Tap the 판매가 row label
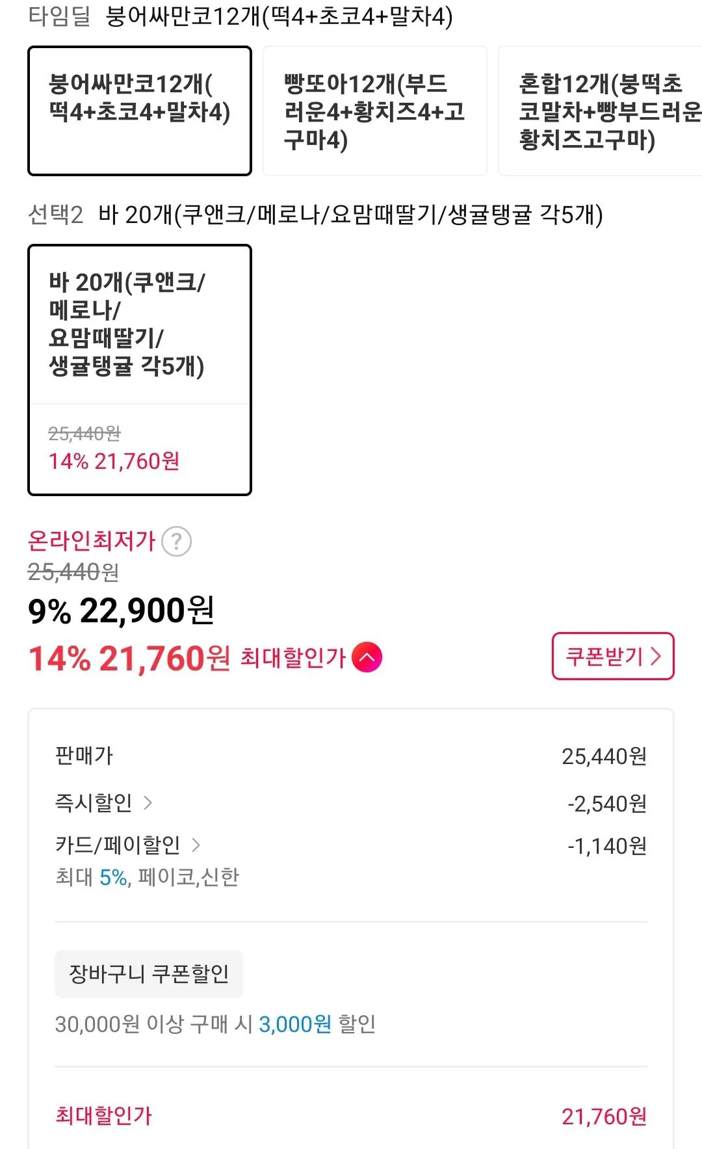This screenshot has height=1149, width=702. [x=84, y=756]
